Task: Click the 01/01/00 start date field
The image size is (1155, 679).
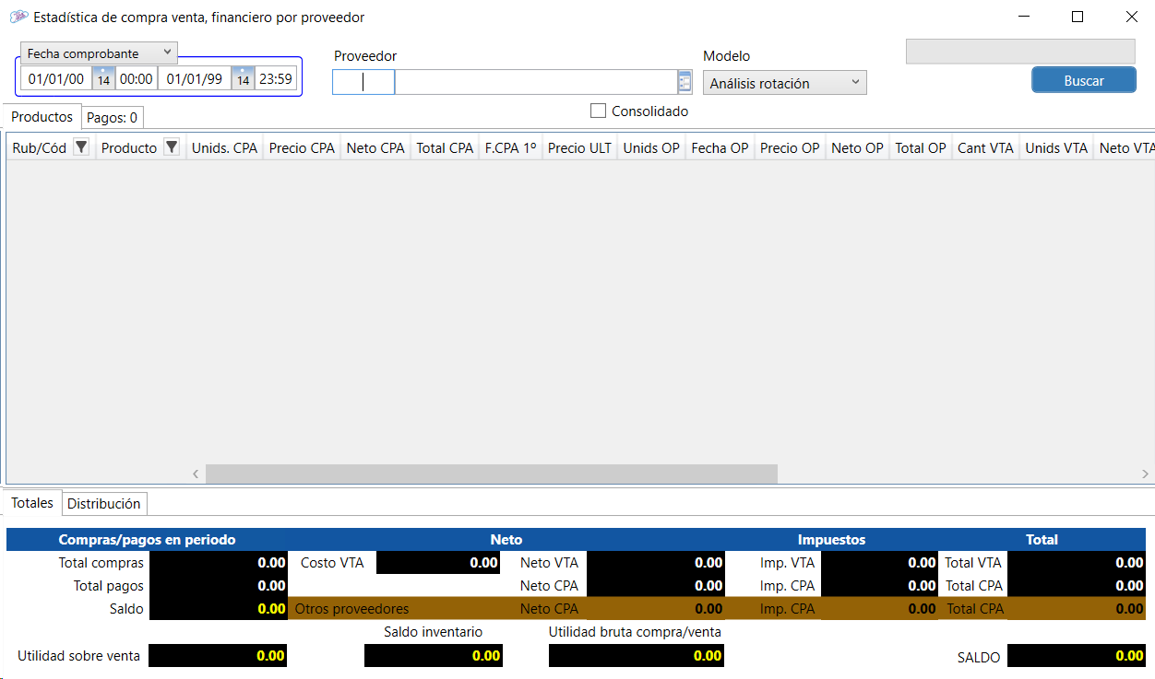Action: pos(56,79)
